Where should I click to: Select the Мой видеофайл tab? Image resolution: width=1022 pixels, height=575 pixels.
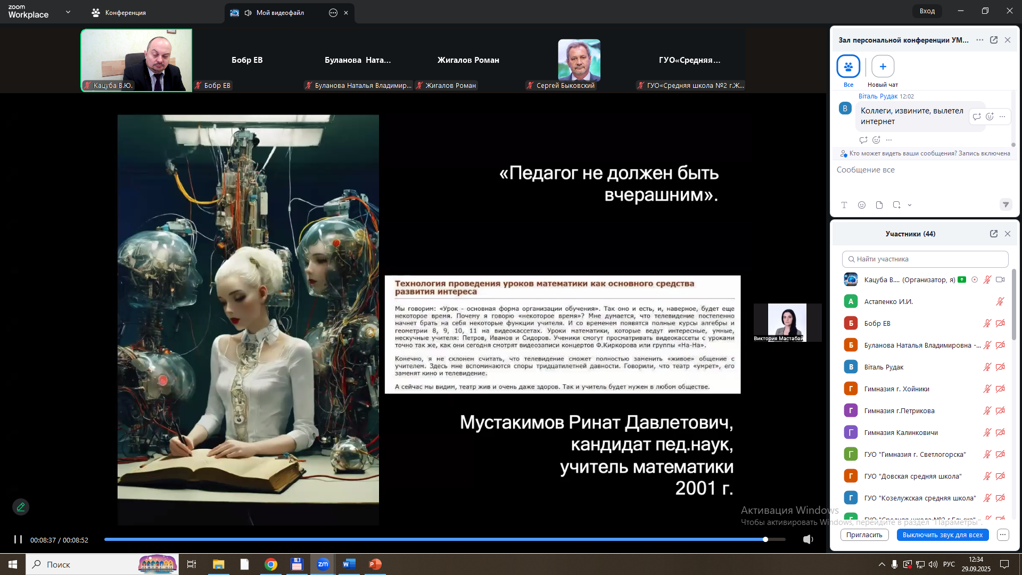[x=279, y=13]
